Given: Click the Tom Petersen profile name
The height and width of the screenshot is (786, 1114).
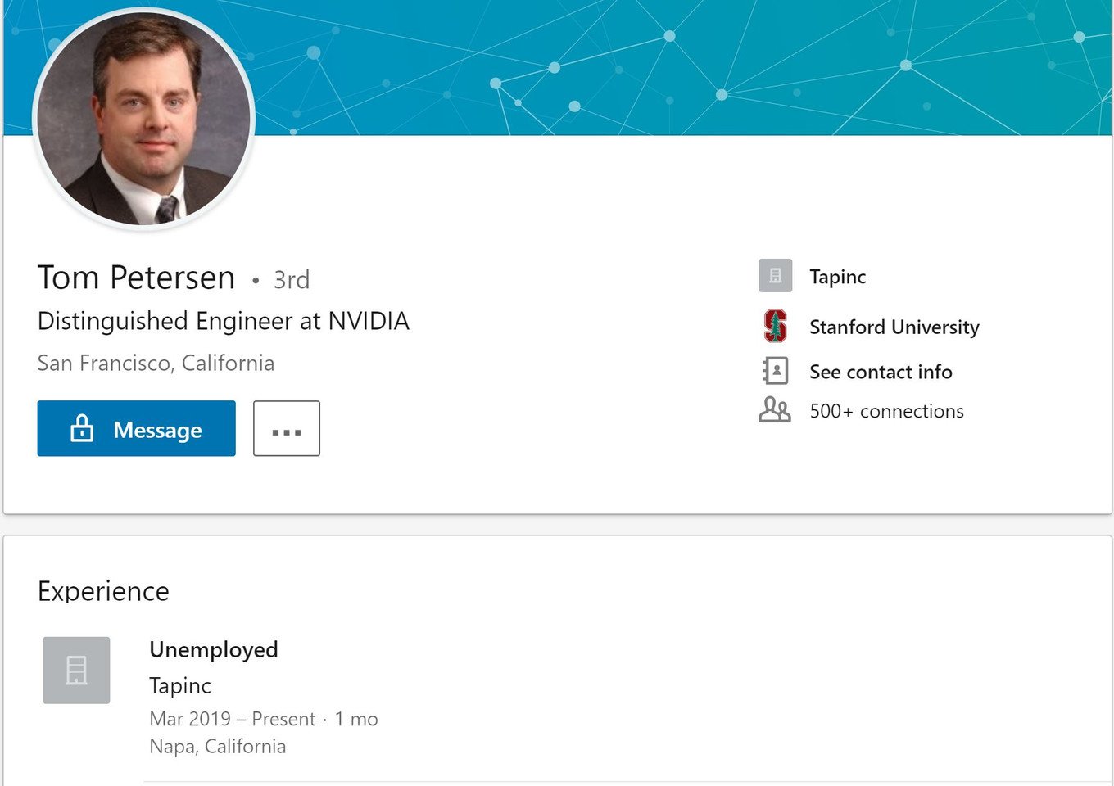Looking at the screenshot, I should click(137, 278).
